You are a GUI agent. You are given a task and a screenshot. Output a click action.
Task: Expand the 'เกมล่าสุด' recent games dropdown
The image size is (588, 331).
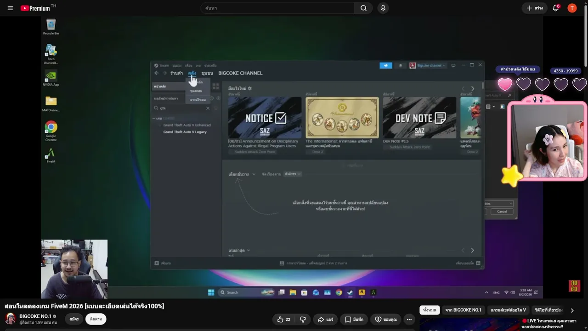click(x=239, y=251)
